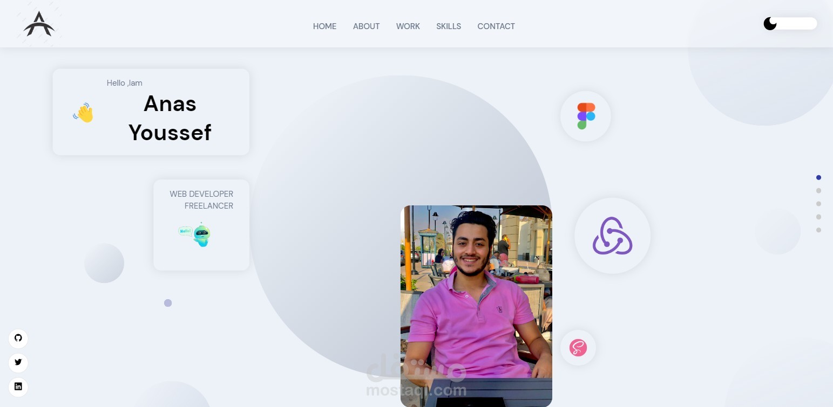The image size is (833, 407).
Task: Select the fourth section dot indicator
Action: tap(818, 217)
